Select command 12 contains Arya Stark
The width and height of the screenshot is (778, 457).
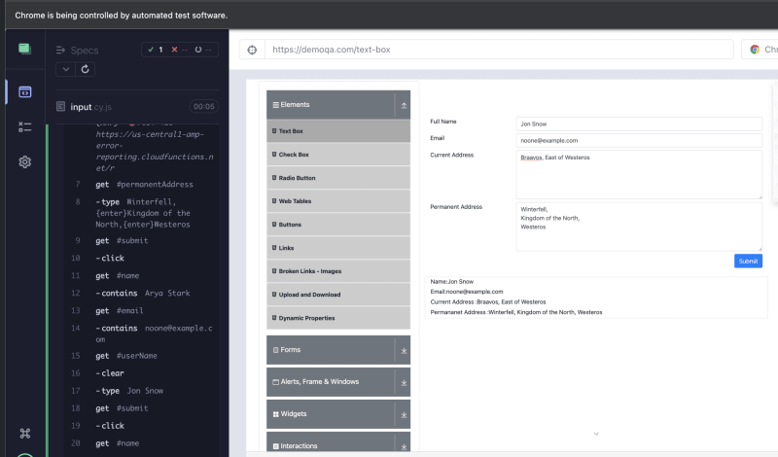tap(141, 294)
